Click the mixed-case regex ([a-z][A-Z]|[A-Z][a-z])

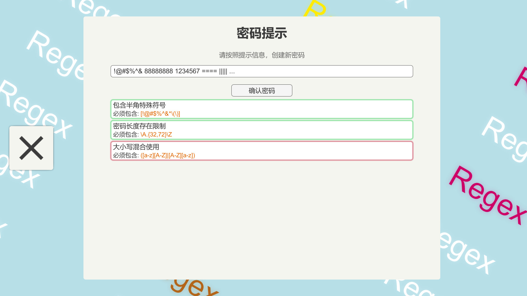[x=168, y=155]
